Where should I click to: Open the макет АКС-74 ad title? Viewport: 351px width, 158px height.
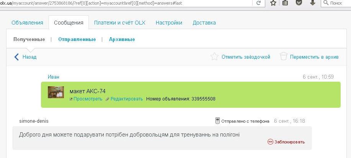pyautogui.click(x=88, y=91)
